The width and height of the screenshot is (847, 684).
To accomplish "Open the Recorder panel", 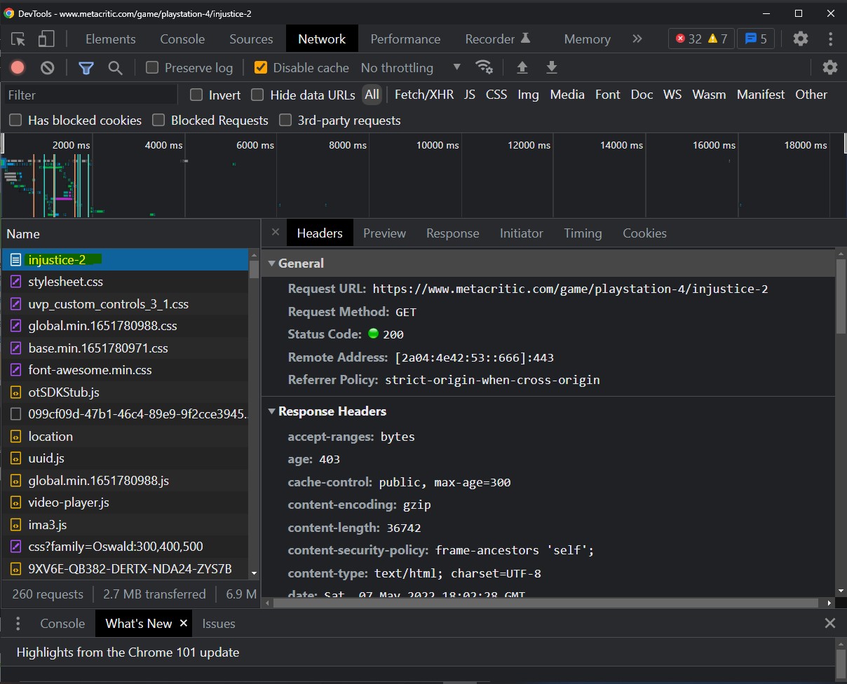I will [498, 39].
